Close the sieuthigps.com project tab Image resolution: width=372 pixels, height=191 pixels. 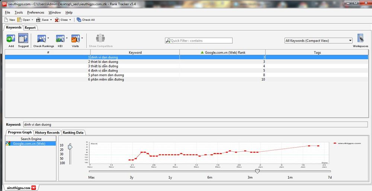(x=33, y=188)
